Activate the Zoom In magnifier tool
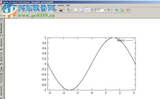Viewport: 160px width, 99px height. (69, 10)
